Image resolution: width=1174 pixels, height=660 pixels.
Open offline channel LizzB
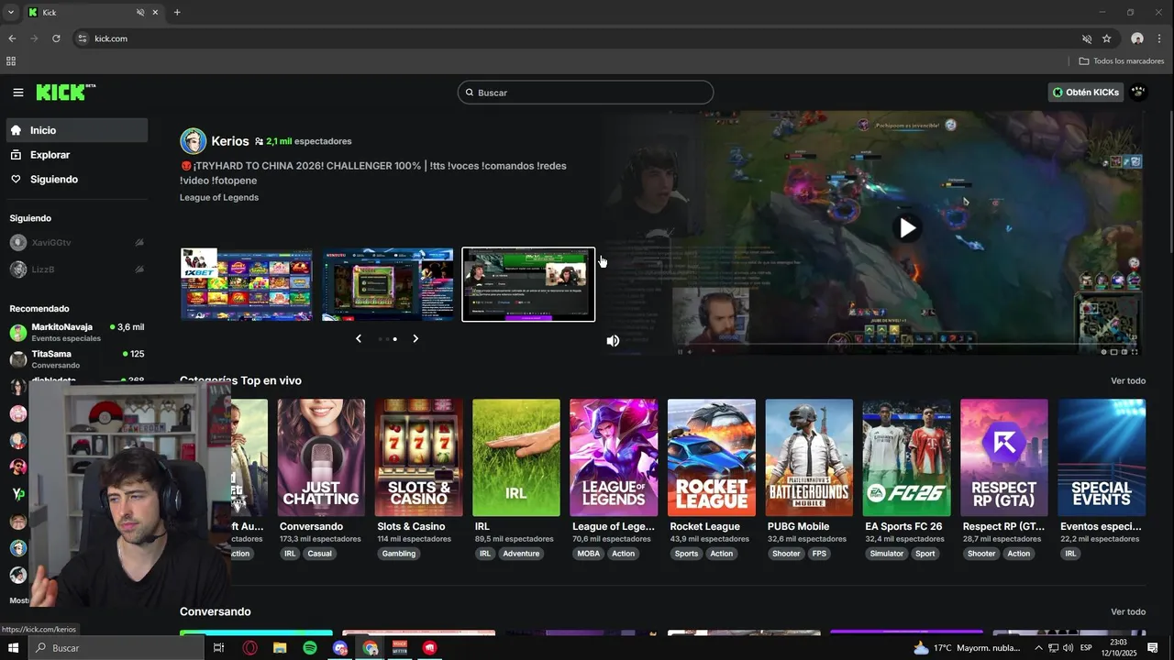coord(77,269)
